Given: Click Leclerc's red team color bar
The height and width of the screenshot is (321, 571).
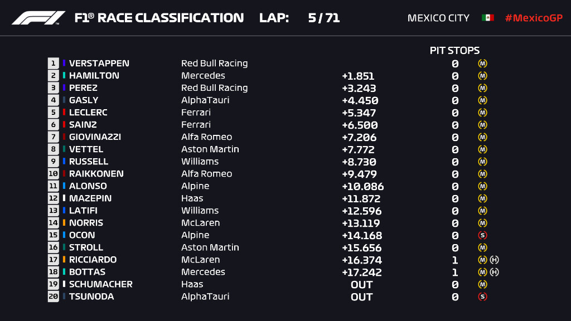Looking at the screenshot, I should coord(64,112).
